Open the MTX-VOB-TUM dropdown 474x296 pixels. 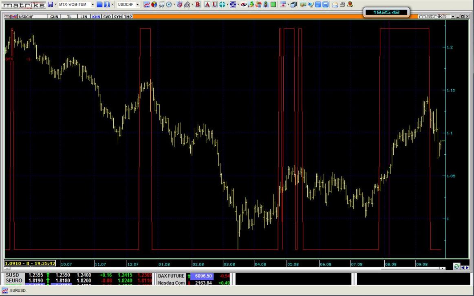coord(93,4)
